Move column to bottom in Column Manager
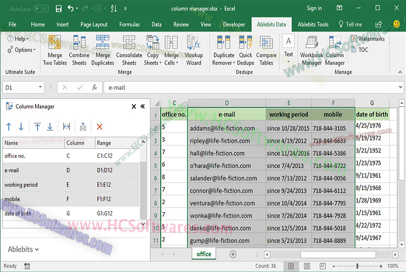Viewport: 406px width, 273px height. pyautogui.click(x=50, y=127)
